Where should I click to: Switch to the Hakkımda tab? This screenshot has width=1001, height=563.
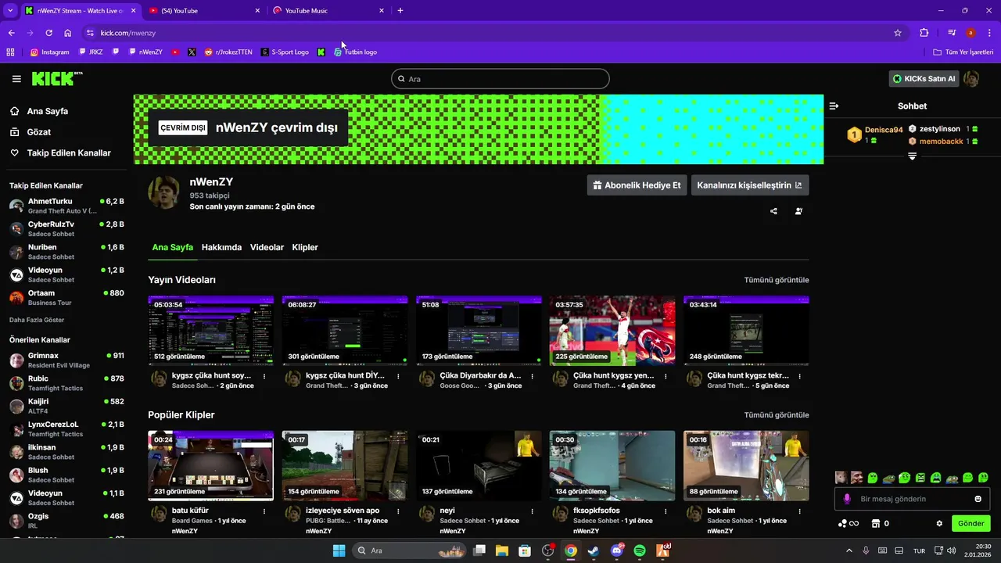[x=221, y=247]
